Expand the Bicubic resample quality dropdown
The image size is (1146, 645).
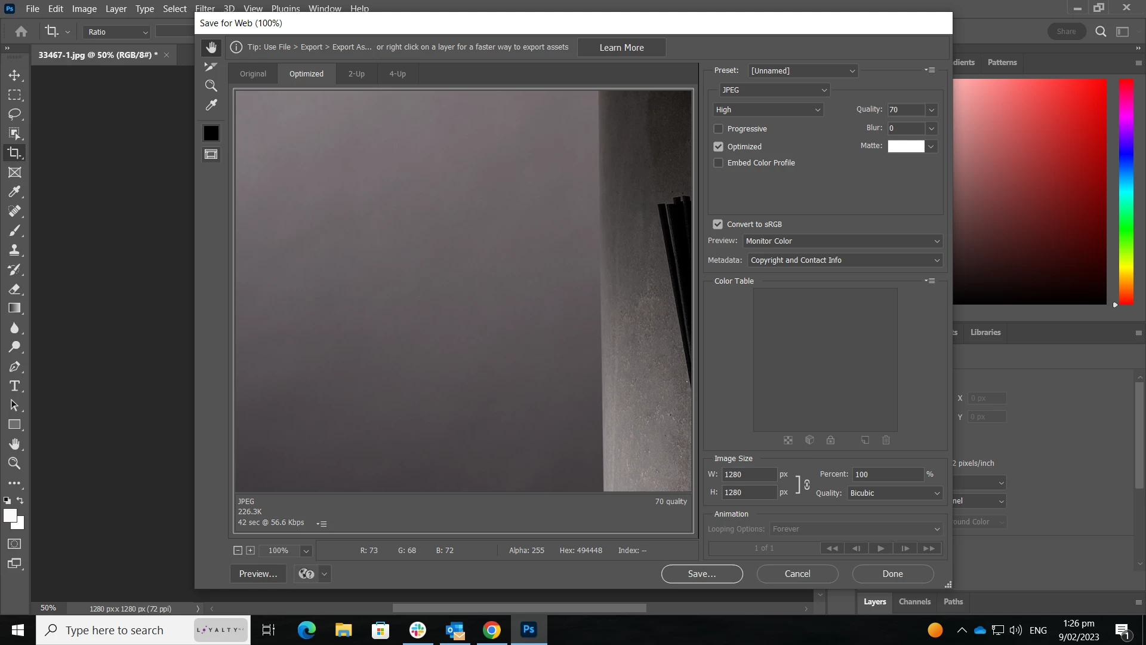pos(894,493)
